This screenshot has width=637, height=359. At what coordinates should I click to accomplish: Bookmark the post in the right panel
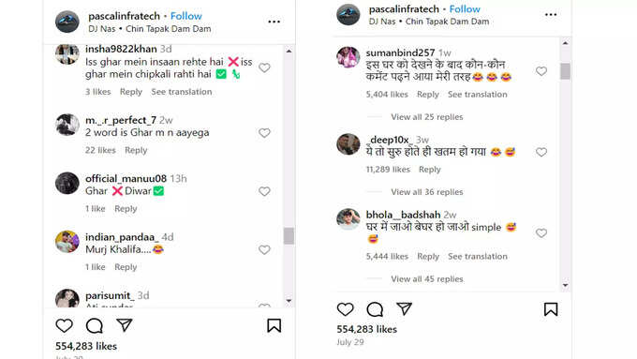(x=551, y=309)
